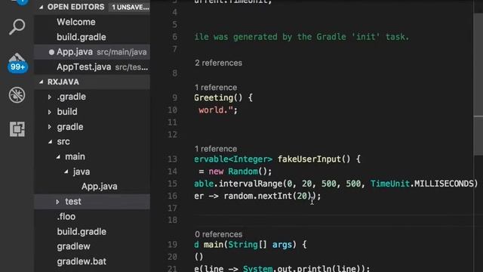
Task: Click the Gradle 'init' task comment
Action: (302, 37)
